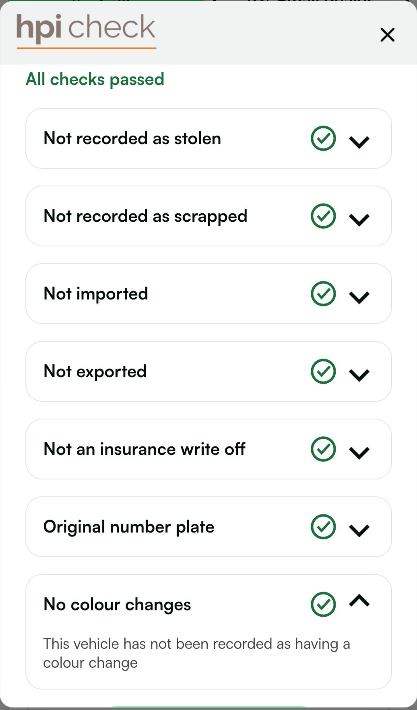417x710 pixels.
Task: Click the hpi check logo
Action: tap(86, 29)
